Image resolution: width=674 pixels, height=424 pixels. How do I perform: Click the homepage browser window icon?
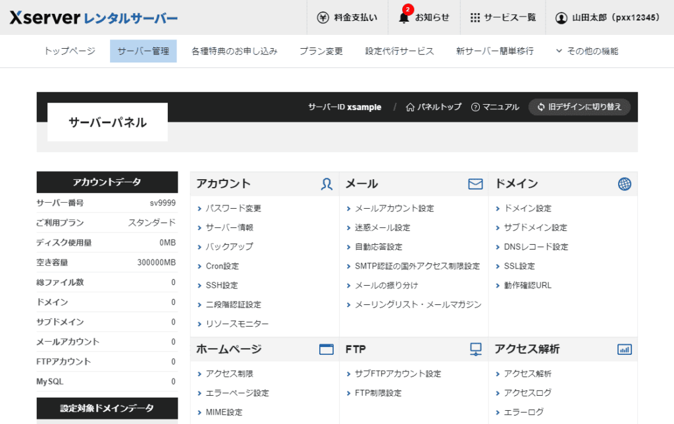point(326,350)
